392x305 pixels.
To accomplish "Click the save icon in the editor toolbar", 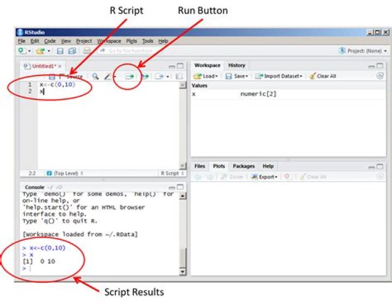I will (52, 77).
